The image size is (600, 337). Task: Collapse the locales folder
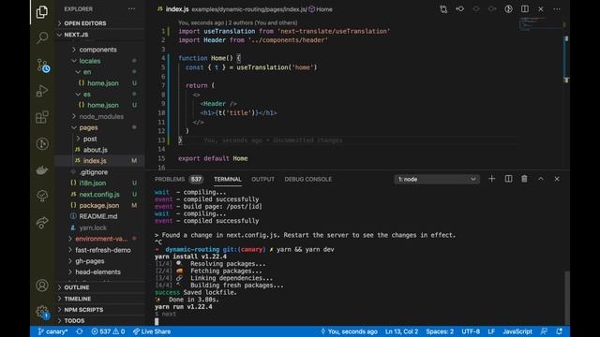100,61
